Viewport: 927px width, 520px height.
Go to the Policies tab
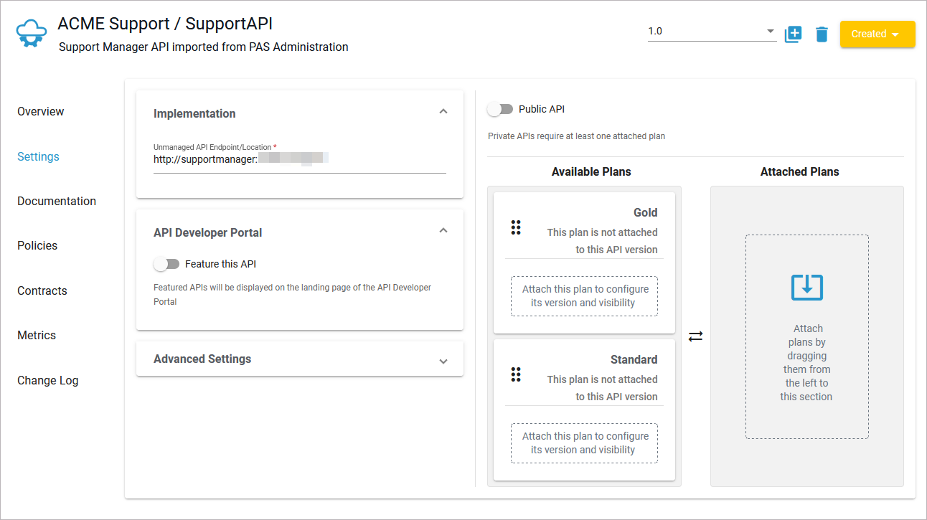37,245
